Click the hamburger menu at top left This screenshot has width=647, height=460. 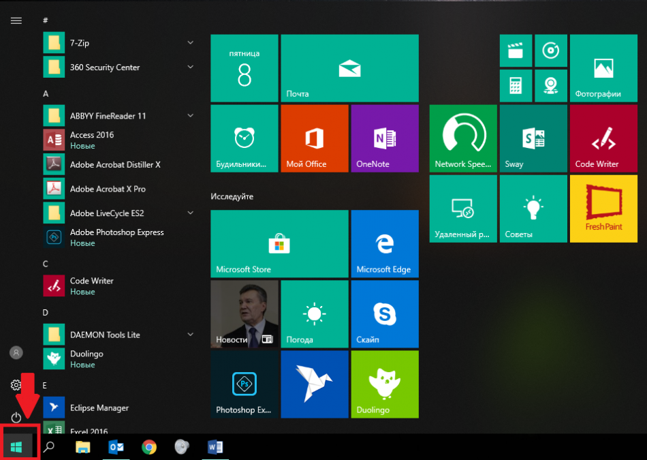click(x=16, y=20)
